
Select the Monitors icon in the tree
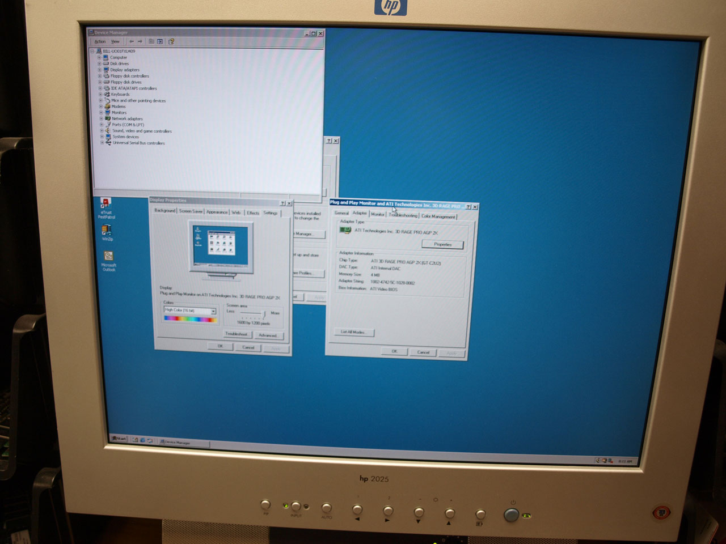pos(107,112)
